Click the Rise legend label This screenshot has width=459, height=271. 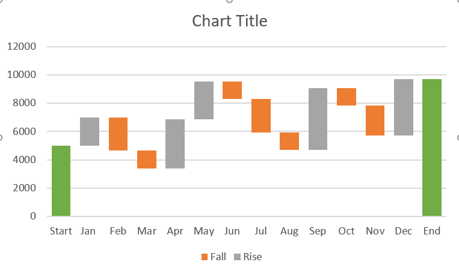point(253,257)
